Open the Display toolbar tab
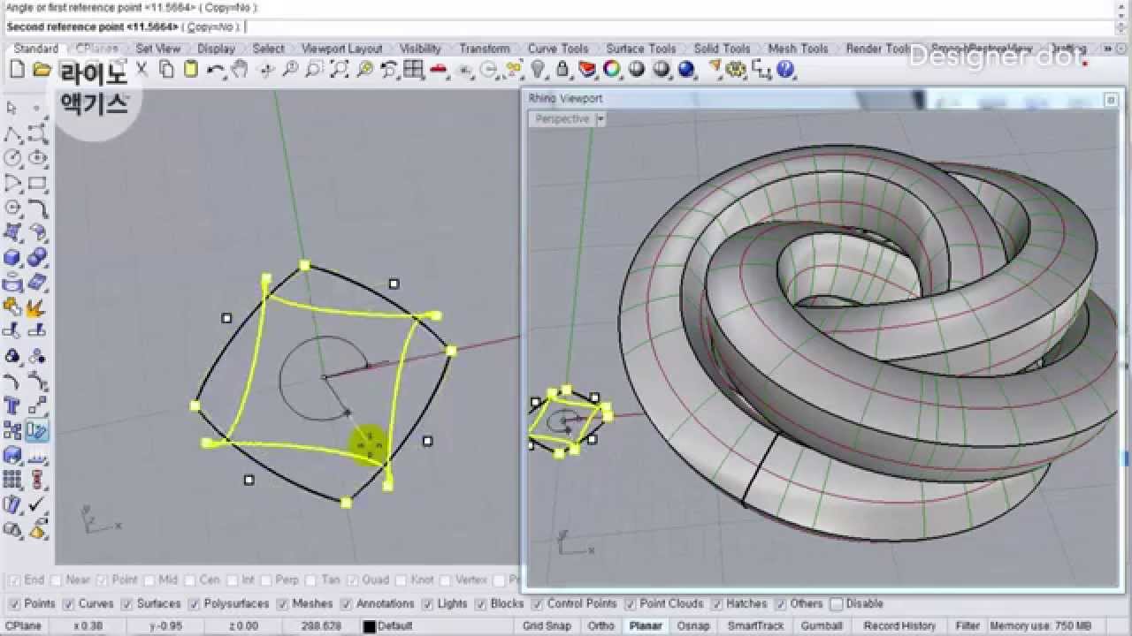This screenshot has width=1132, height=636. 216,49
